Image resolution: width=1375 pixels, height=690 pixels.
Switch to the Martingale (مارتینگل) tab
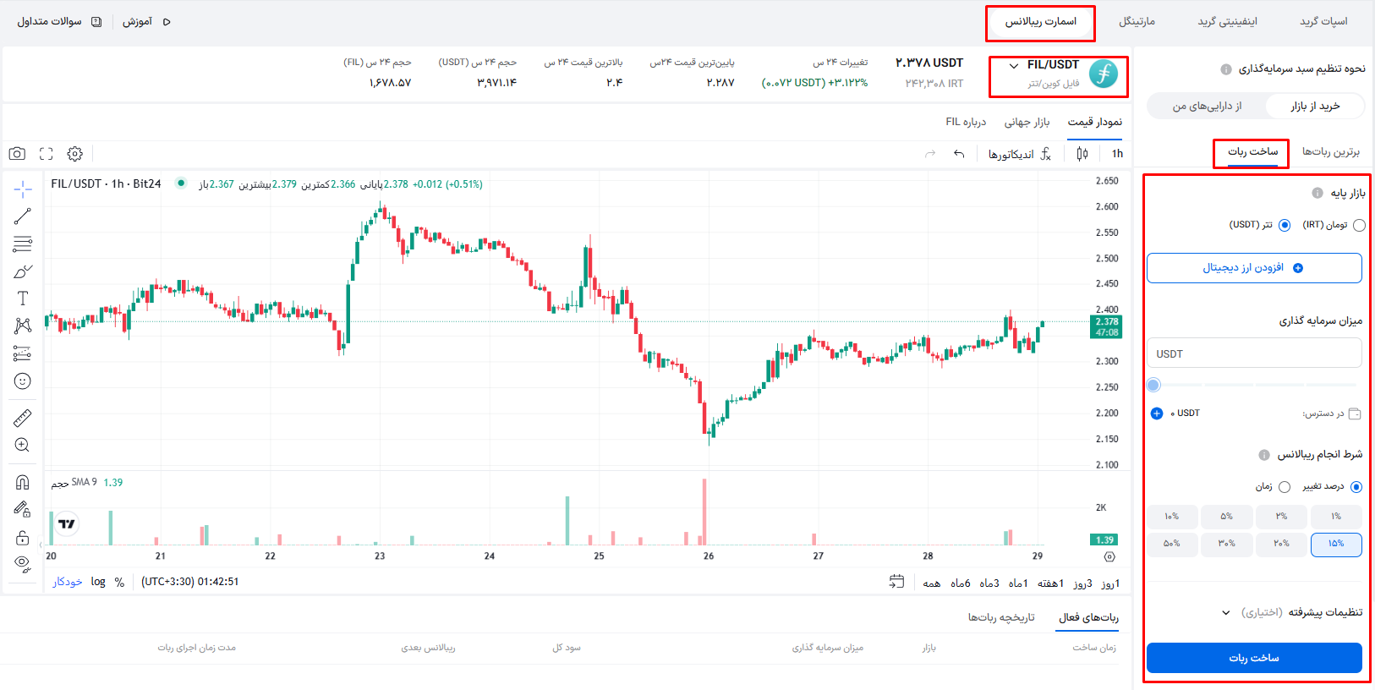point(1137,21)
